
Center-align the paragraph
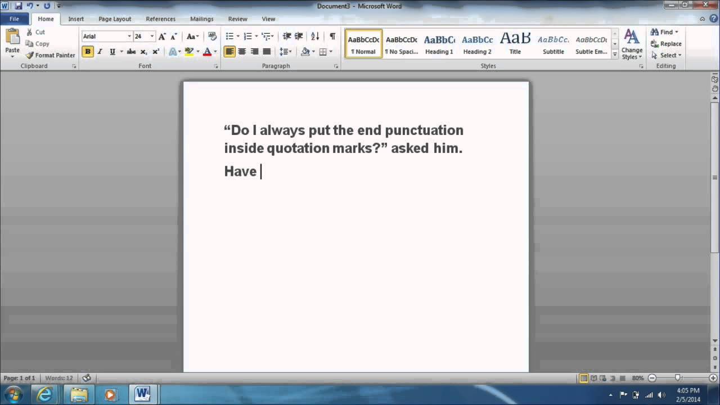pyautogui.click(x=242, y=52)
